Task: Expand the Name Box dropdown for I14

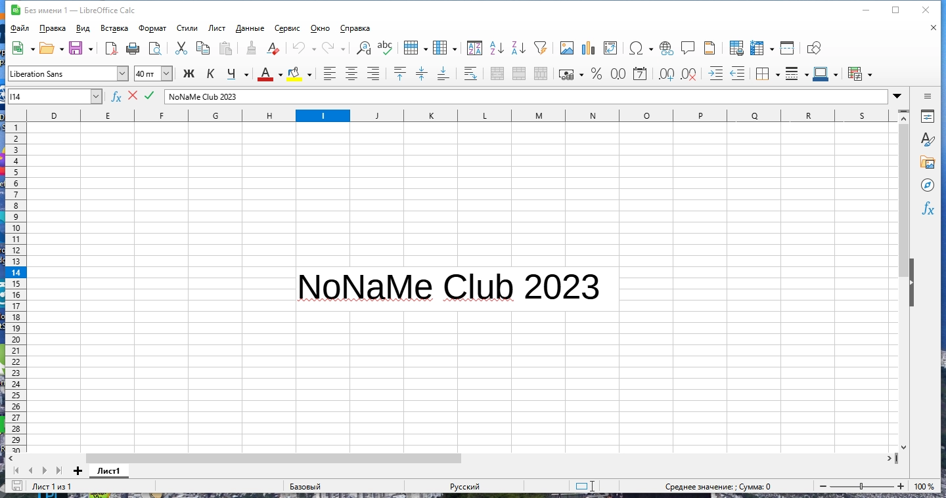Action: pos(96,96)
